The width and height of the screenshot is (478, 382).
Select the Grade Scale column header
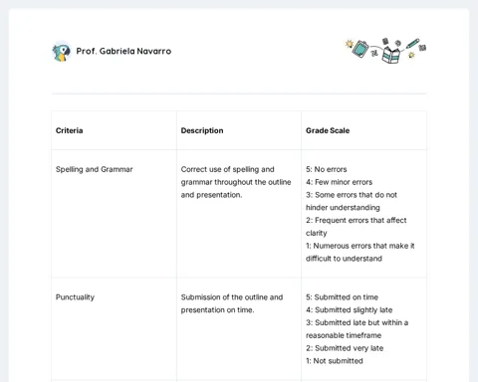coord(328,130)
